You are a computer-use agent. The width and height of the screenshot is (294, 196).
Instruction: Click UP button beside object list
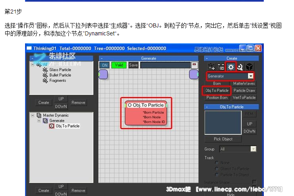point(249,124)
